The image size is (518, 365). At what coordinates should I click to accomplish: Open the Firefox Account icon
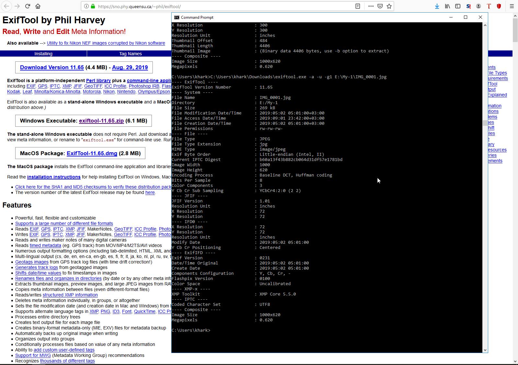479,6
